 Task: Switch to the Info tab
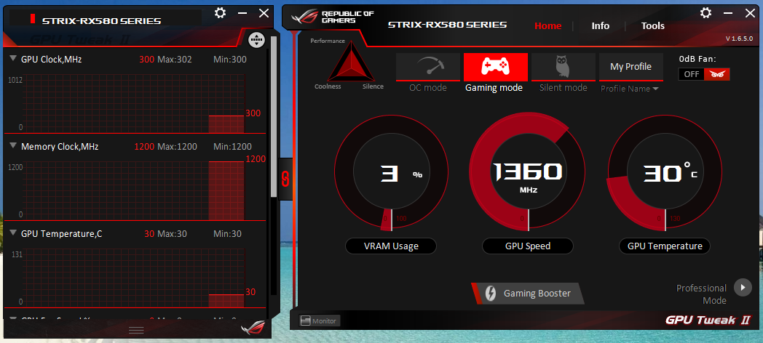tap(601, 25)
